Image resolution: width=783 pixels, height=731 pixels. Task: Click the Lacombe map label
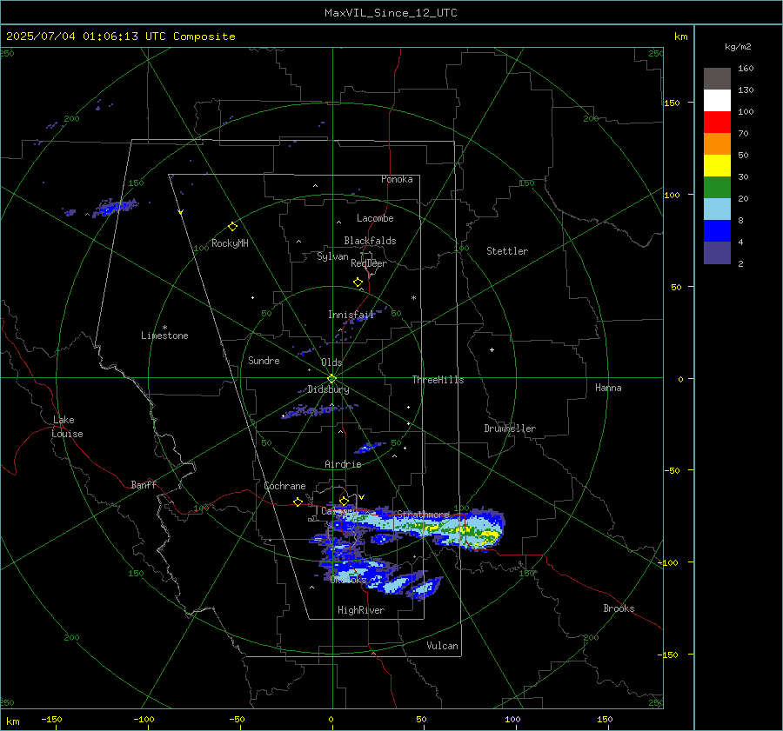(375, 218)
